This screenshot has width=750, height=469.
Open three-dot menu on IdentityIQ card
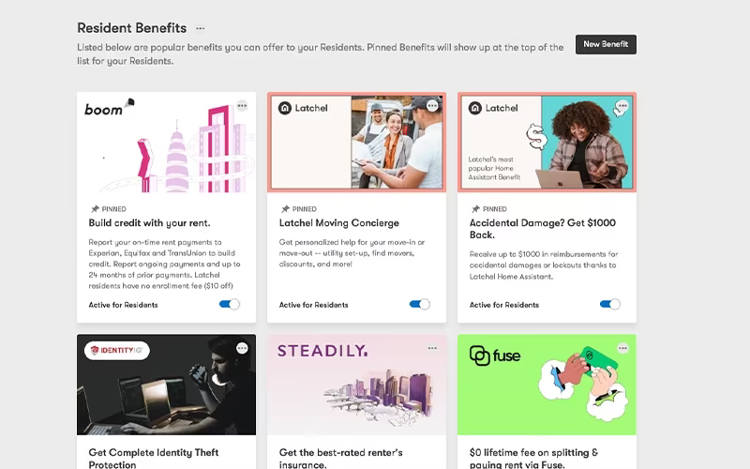[x=242, y=348]
